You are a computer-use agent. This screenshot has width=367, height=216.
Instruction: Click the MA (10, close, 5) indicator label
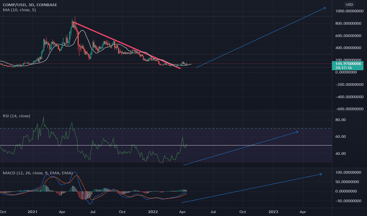19,10
